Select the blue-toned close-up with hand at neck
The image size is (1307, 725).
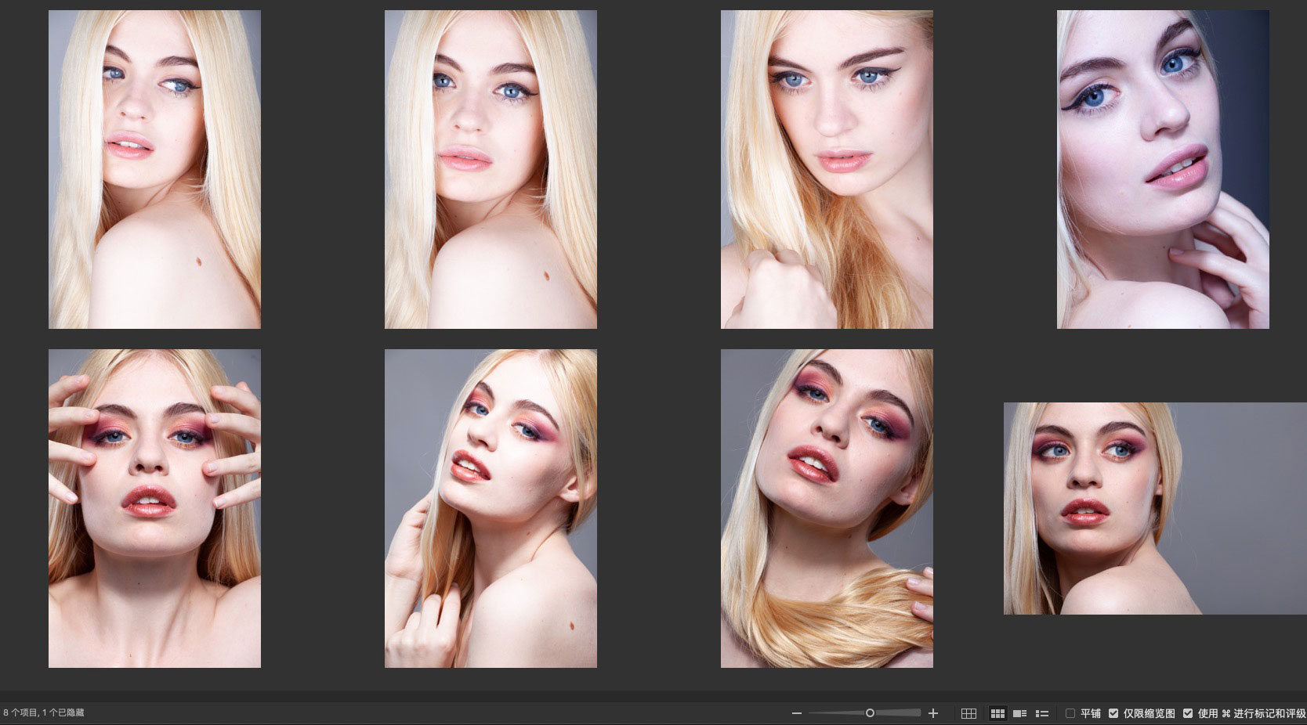(1163, 169)
